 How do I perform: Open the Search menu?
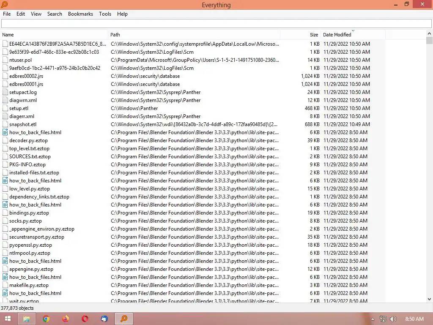(x=55, y=14)
